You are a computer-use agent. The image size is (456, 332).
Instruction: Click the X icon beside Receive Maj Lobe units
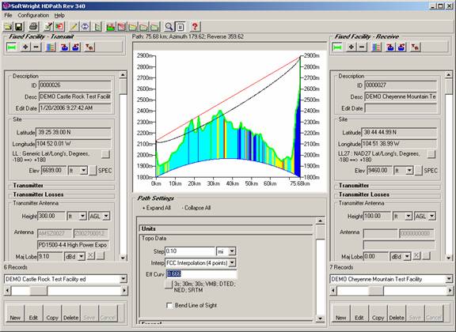(x=416, y=256)
